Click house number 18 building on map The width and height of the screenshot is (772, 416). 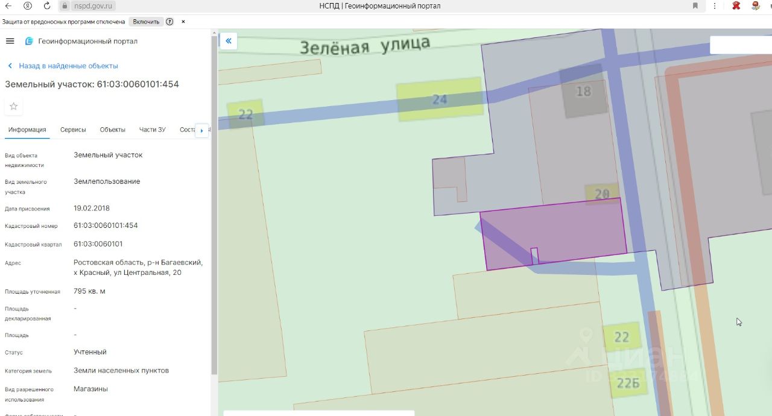pyautogui.click(x=583, y=92)
